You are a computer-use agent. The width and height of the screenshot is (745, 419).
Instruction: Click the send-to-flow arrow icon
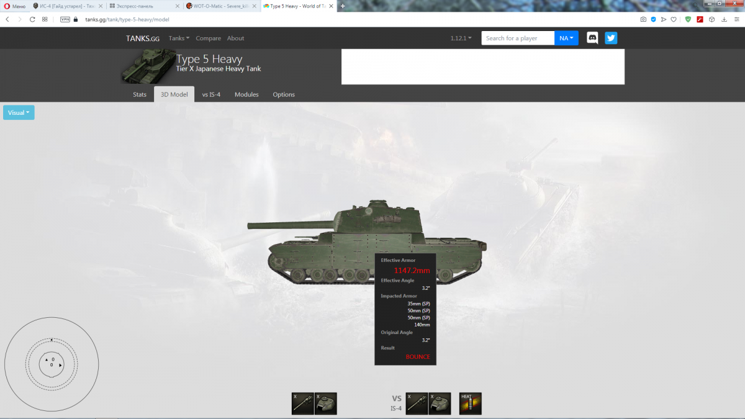click(663, 19)
